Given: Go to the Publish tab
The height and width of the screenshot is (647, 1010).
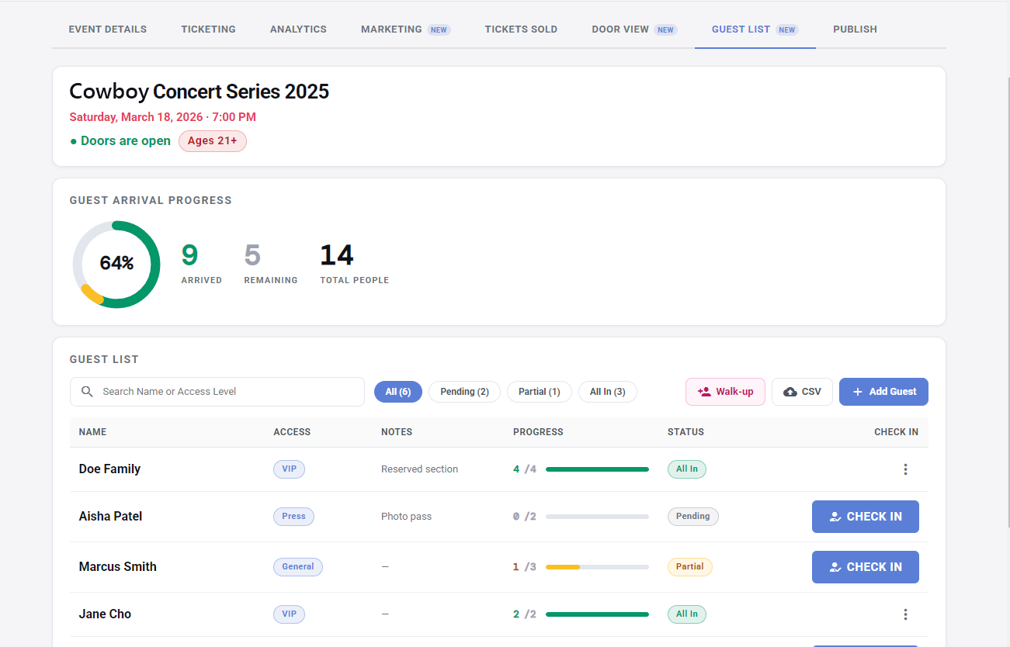Looking at the screenshot, I should coord(855,29).
